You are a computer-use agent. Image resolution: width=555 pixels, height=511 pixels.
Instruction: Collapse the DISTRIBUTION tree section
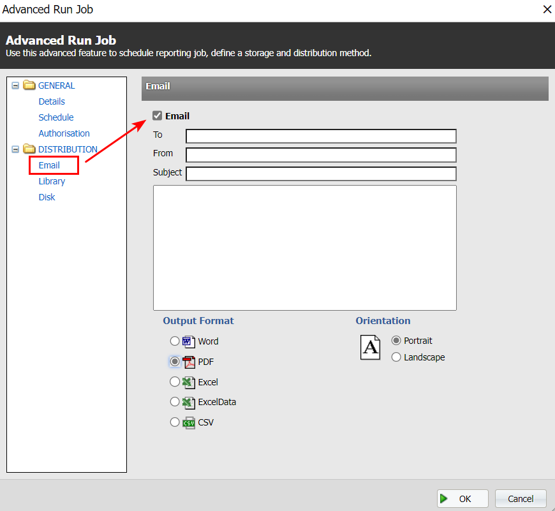click(x=16, y=149)
